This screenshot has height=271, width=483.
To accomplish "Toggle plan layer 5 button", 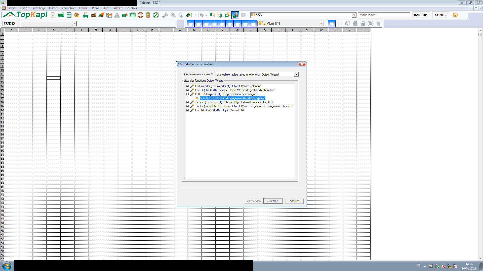I will tap(222, 24).
